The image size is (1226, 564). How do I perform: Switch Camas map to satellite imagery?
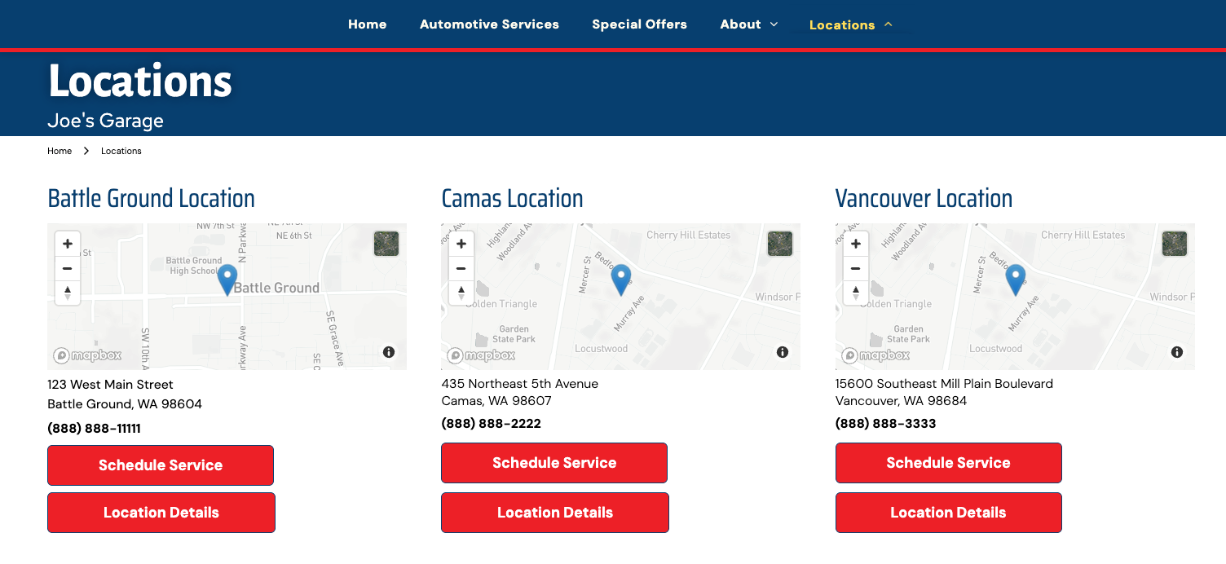[780, 244]
